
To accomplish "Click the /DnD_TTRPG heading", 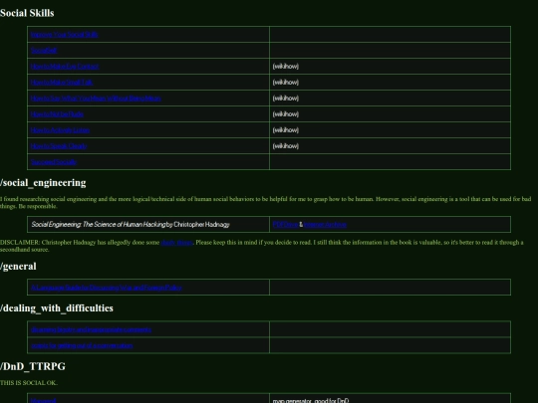I will tap(33, 366).
